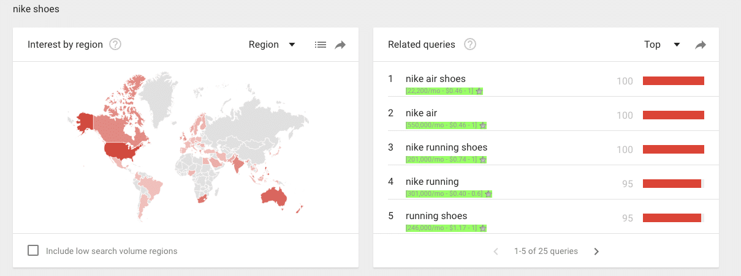Click the 201,000/mo volume tag

tap(442, 160)
